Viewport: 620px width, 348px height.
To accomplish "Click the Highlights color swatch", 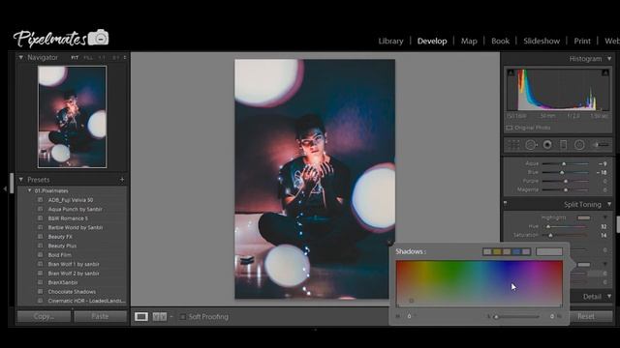I will 583,217.
